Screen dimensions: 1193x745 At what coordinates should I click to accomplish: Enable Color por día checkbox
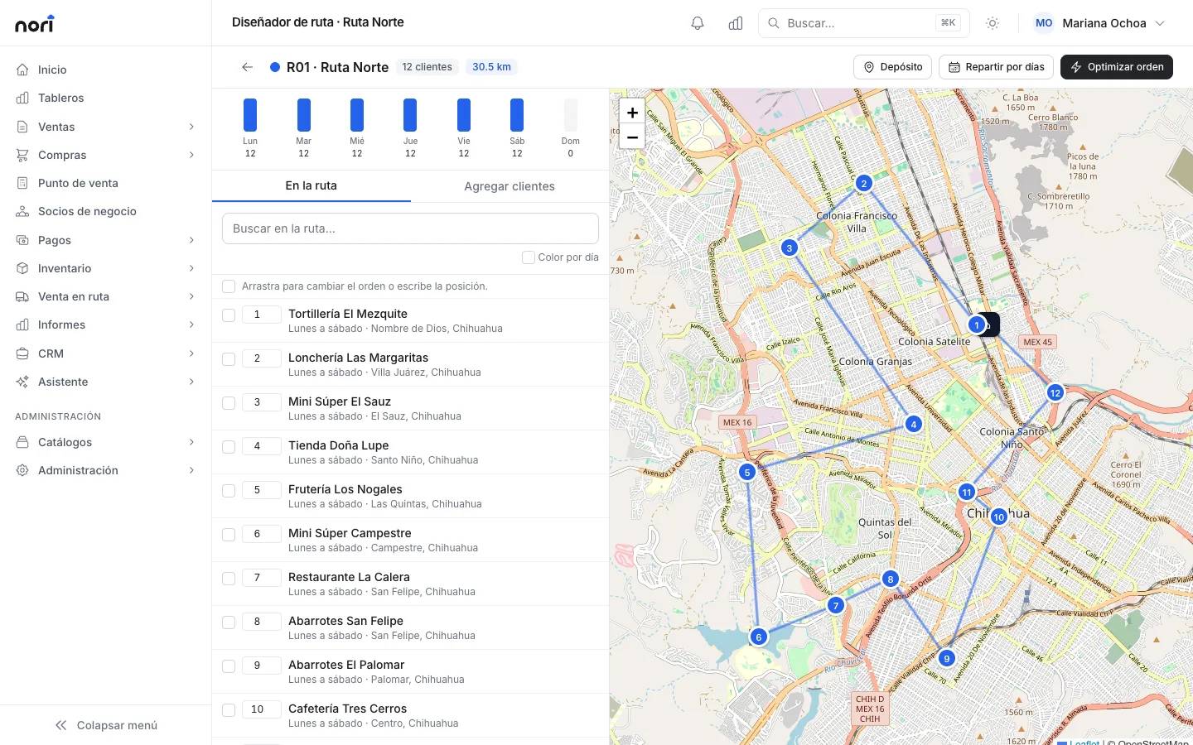(x=529, y=257)
